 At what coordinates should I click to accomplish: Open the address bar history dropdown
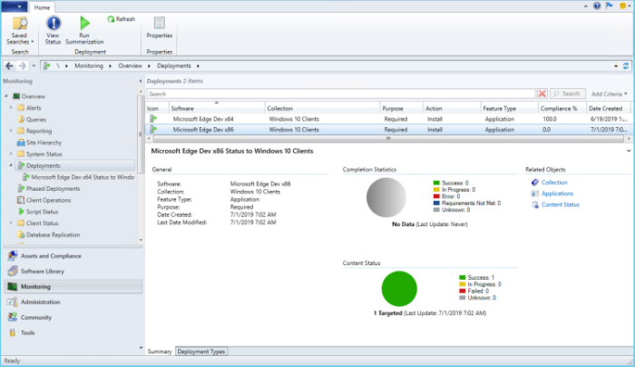click(x=616, y=66)
